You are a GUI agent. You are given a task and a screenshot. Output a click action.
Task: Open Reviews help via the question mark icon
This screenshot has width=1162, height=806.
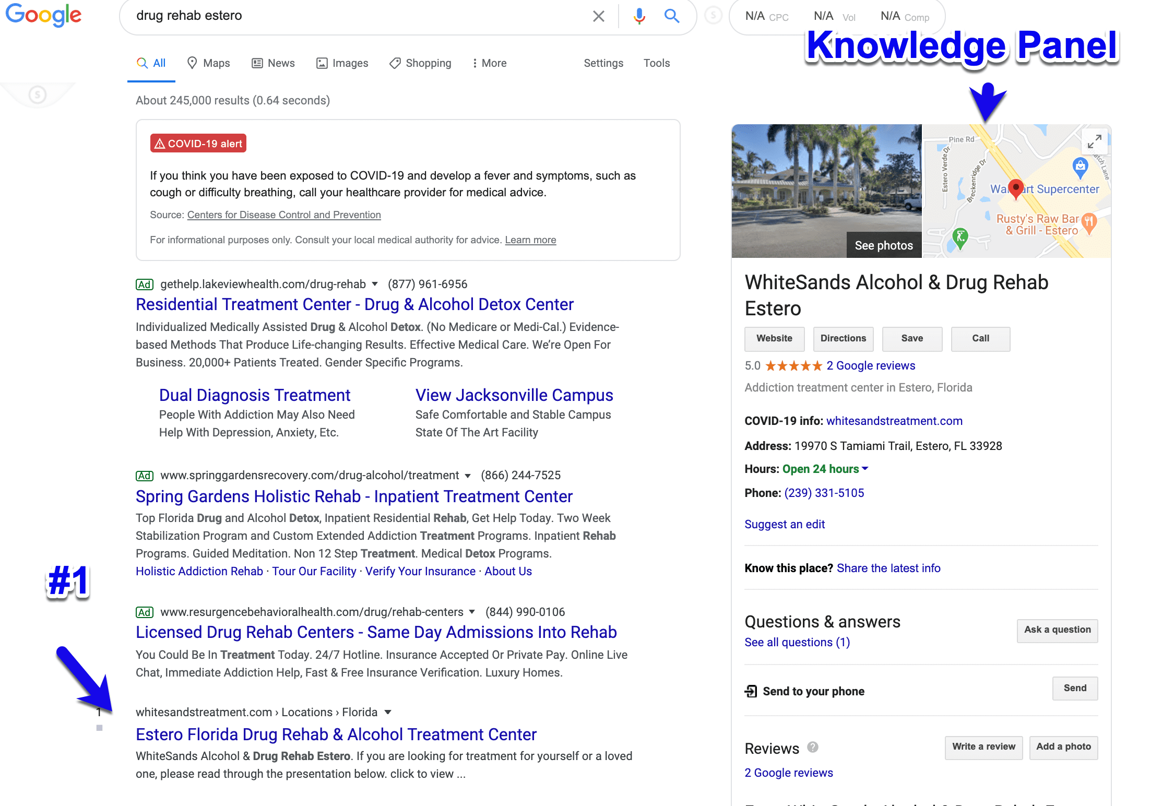(812, 748)
